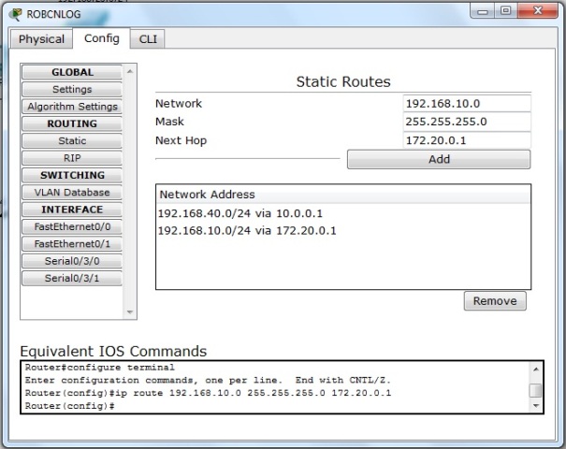Screen dimensions: 566x449
Task: Click the Network address input field
Action: 466,104
